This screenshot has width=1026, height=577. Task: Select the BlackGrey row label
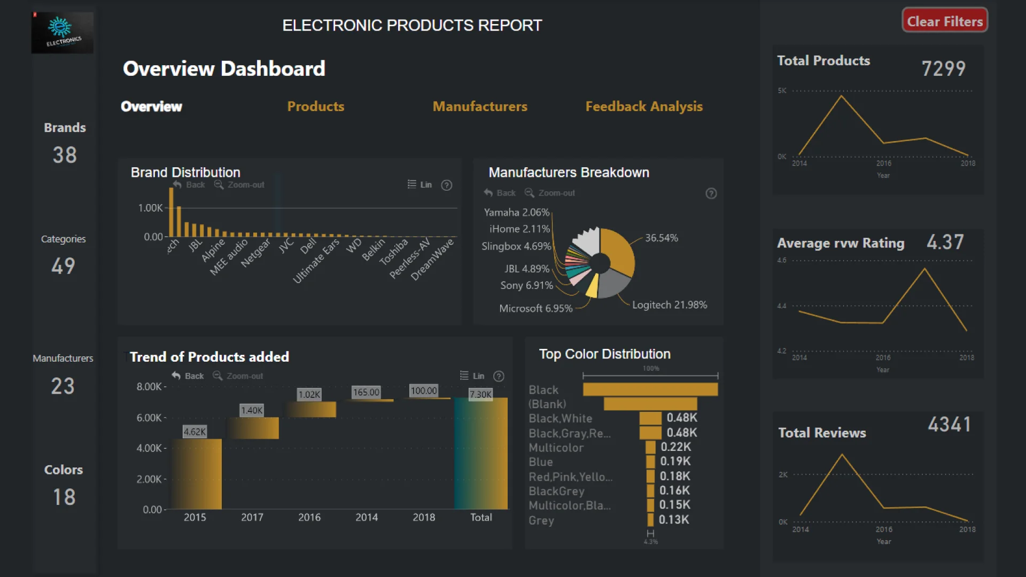(x=556, y=491)
